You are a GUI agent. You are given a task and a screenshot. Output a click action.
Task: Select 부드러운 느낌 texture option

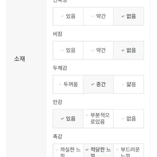(x=129, y=150)
